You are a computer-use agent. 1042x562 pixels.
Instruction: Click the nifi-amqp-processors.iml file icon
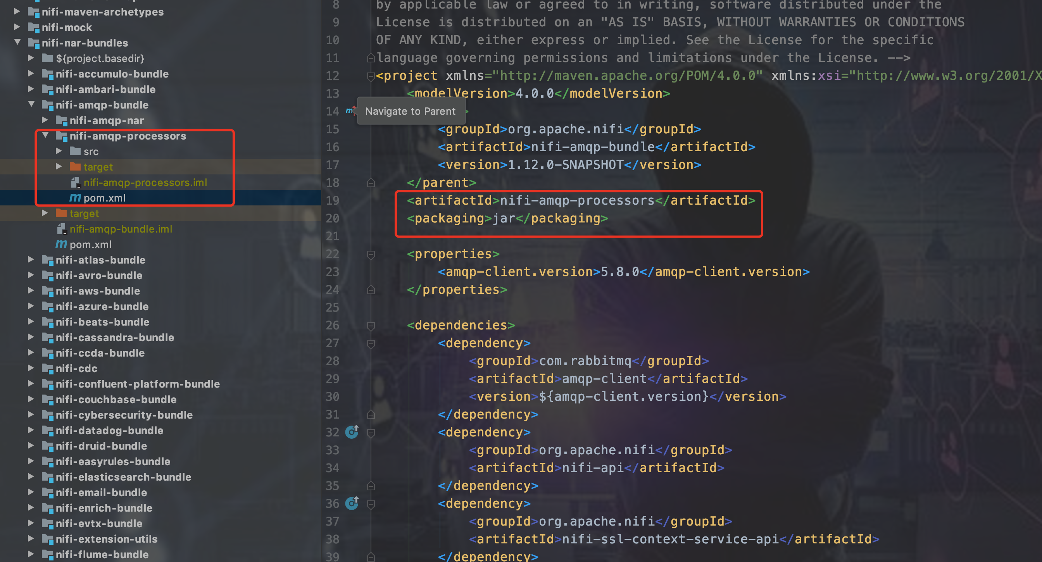click(76, 182)
